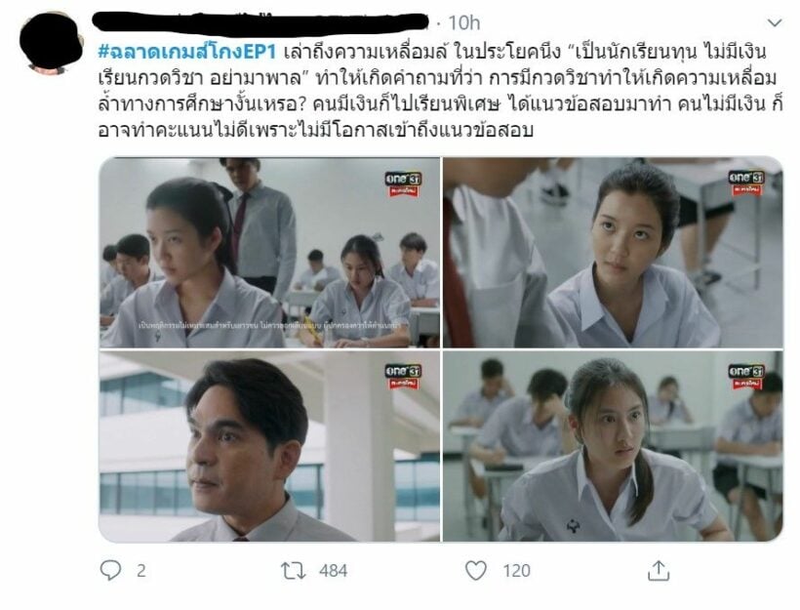
Task: Click the tweet body text paragraph
Action: tap(440, 91)
